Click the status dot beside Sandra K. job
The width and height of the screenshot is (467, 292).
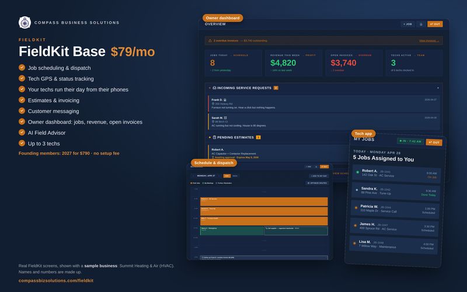(x=357, y=190)
